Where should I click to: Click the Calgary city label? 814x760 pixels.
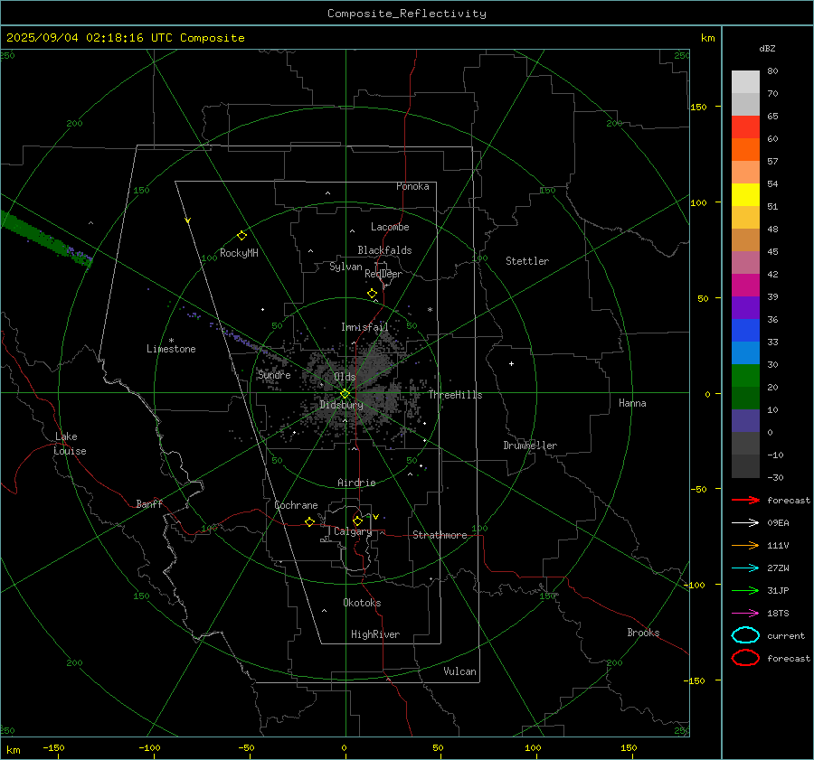353,531
